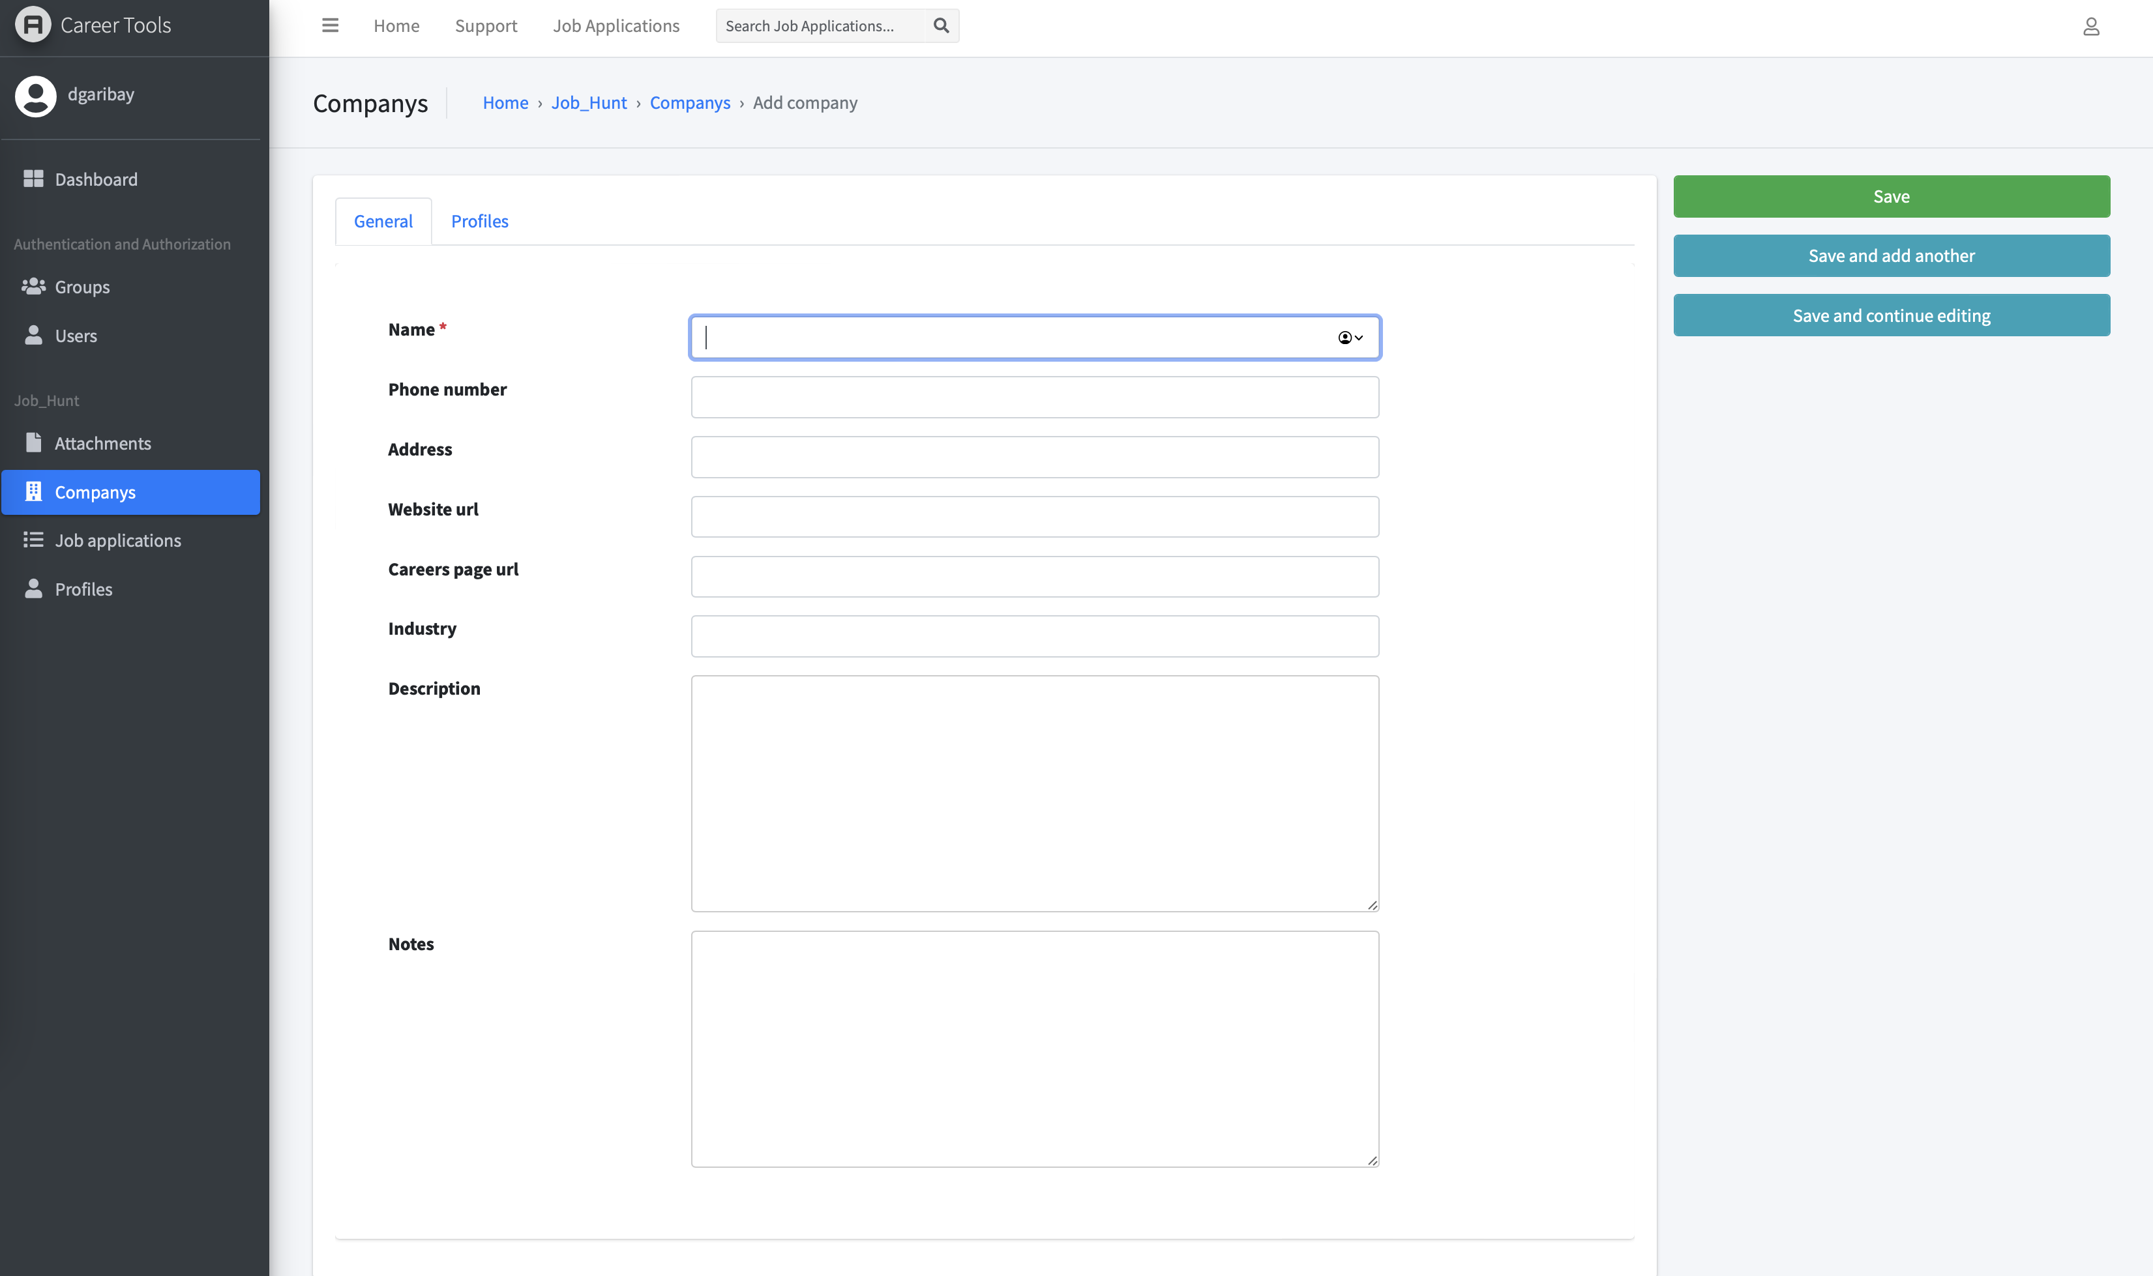Select the General tab

click(x=383, y=221)
